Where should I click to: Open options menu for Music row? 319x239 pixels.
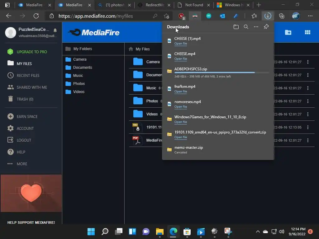(x=308, y=88)
